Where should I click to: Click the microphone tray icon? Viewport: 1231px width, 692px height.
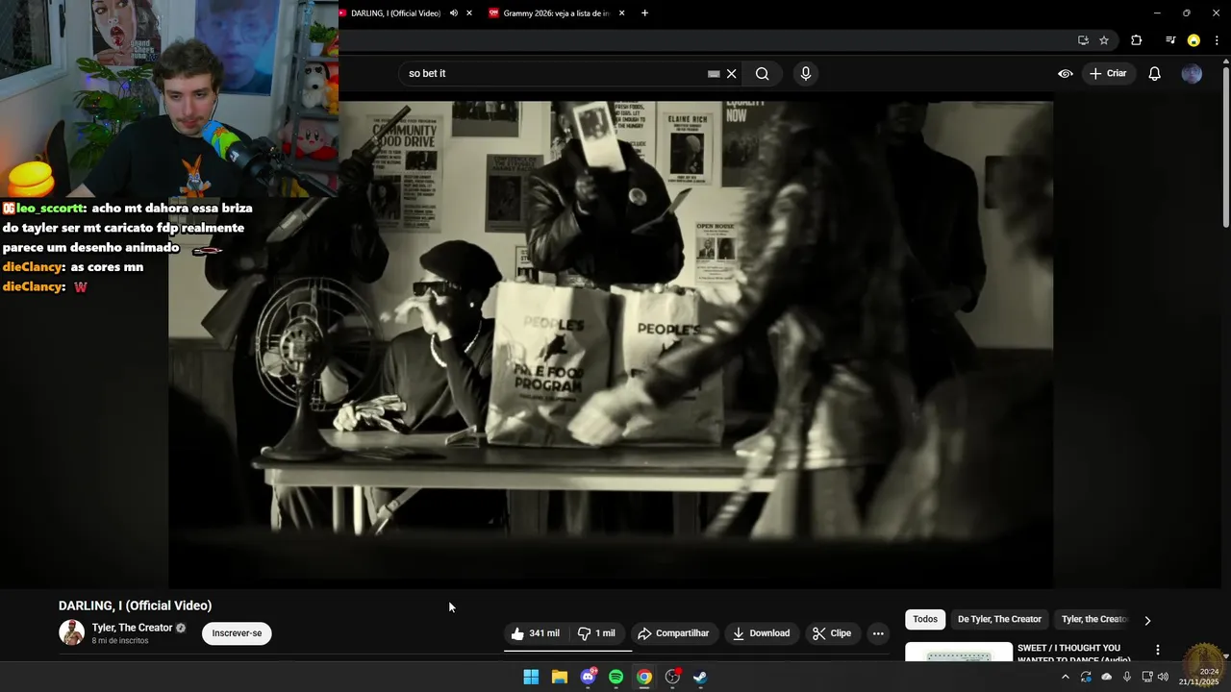[1127, 678]
